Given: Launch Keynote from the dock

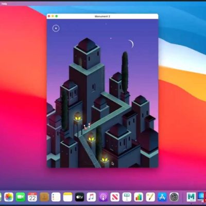Looking at the screenshot, I should [x=127, y=197].
